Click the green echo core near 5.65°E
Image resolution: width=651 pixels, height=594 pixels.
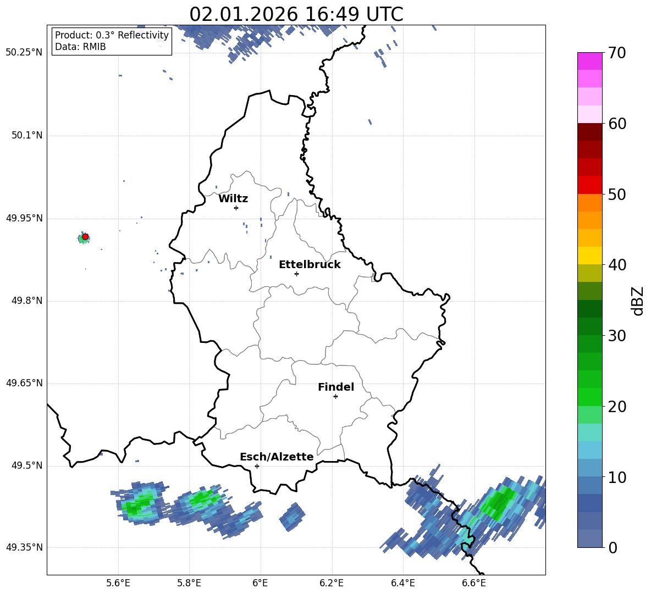140,504
